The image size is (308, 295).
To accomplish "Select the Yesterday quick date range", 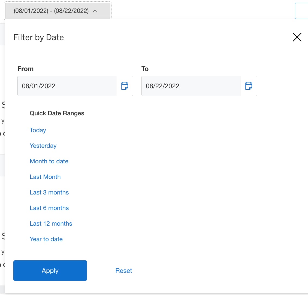I will [x=43, y=146].
